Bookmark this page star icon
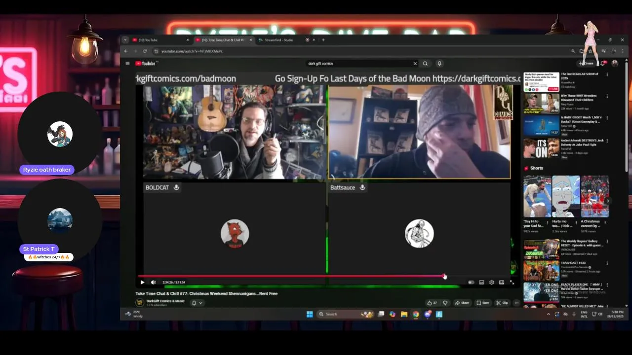This screenshot has width=632, height=355. point(590,51)
